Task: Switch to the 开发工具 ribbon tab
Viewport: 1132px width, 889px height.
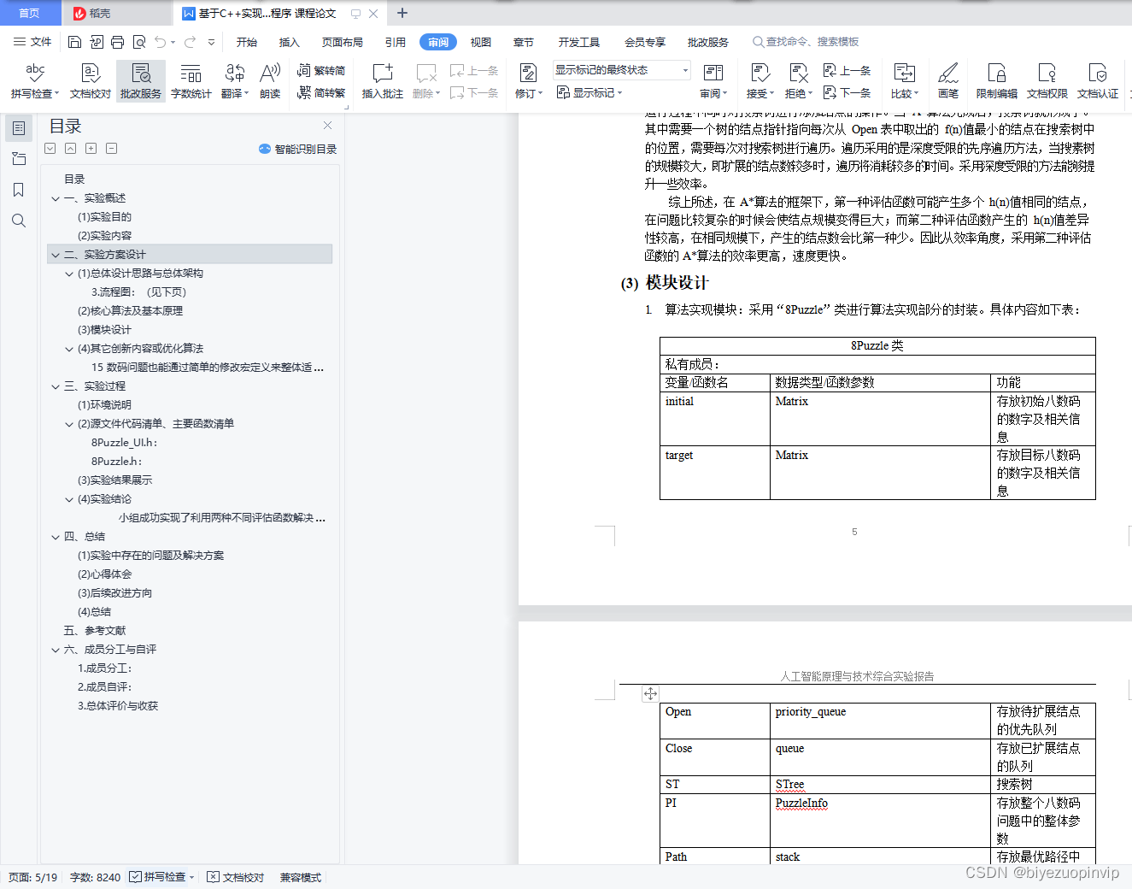Action: pyautogui.click(x=579, y=42)
